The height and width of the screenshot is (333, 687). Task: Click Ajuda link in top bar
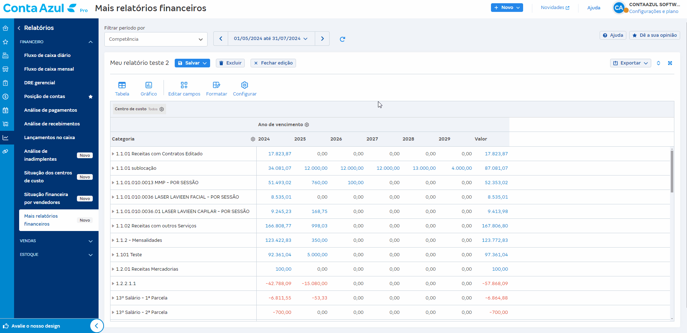coord(593,8)
